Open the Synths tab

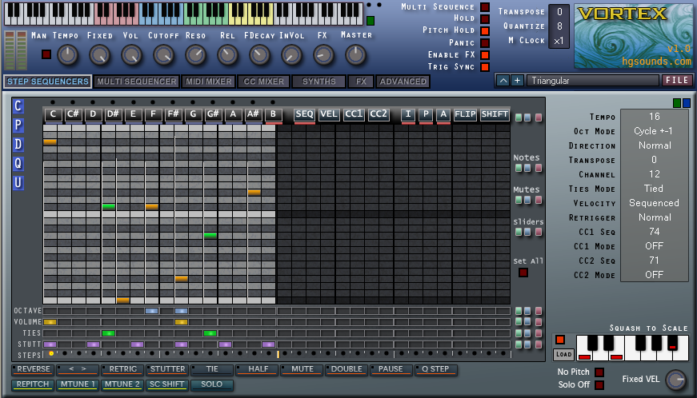pyautogui.click(x=318, y=82)
